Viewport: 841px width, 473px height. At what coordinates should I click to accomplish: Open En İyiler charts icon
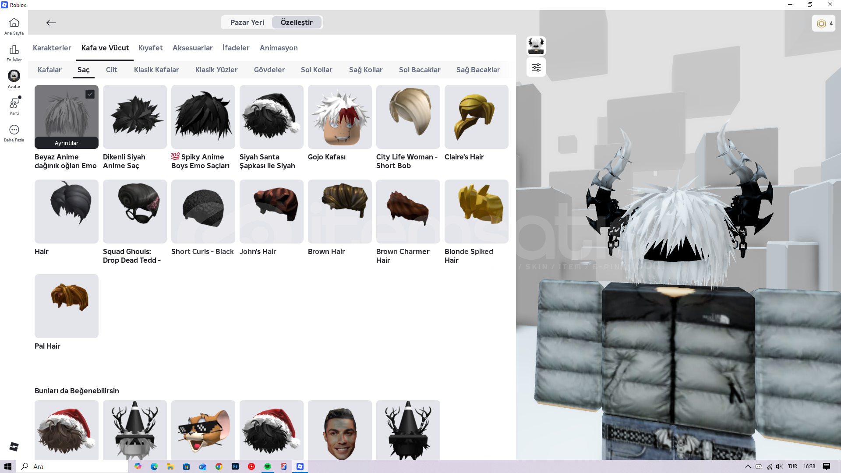(x=14, y=50)
